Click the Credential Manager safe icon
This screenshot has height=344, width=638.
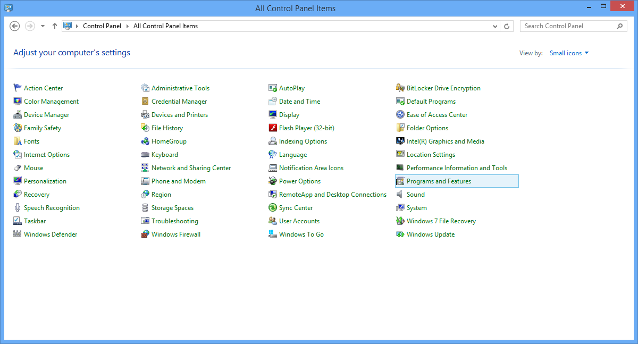click(145, 102)
